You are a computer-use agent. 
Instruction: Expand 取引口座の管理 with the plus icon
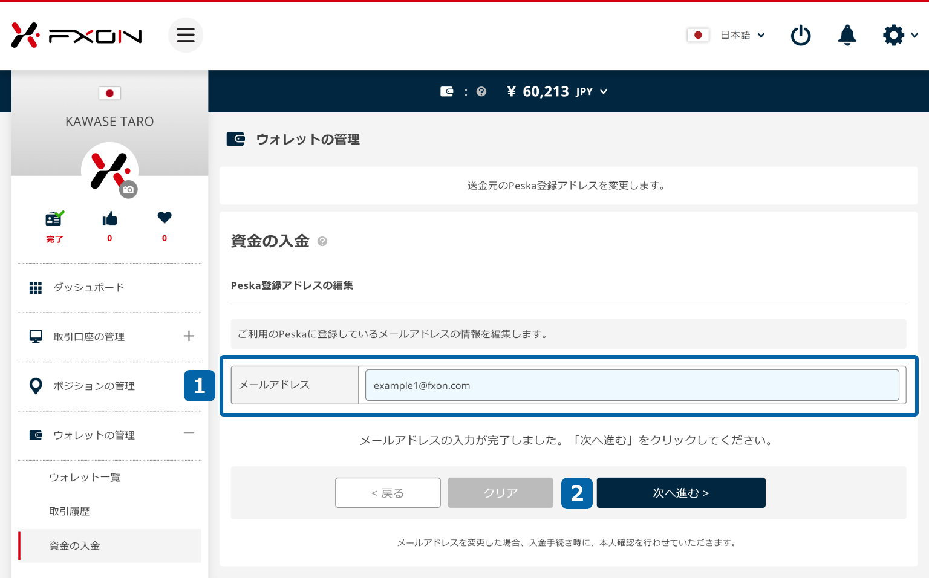pos(189,336)
